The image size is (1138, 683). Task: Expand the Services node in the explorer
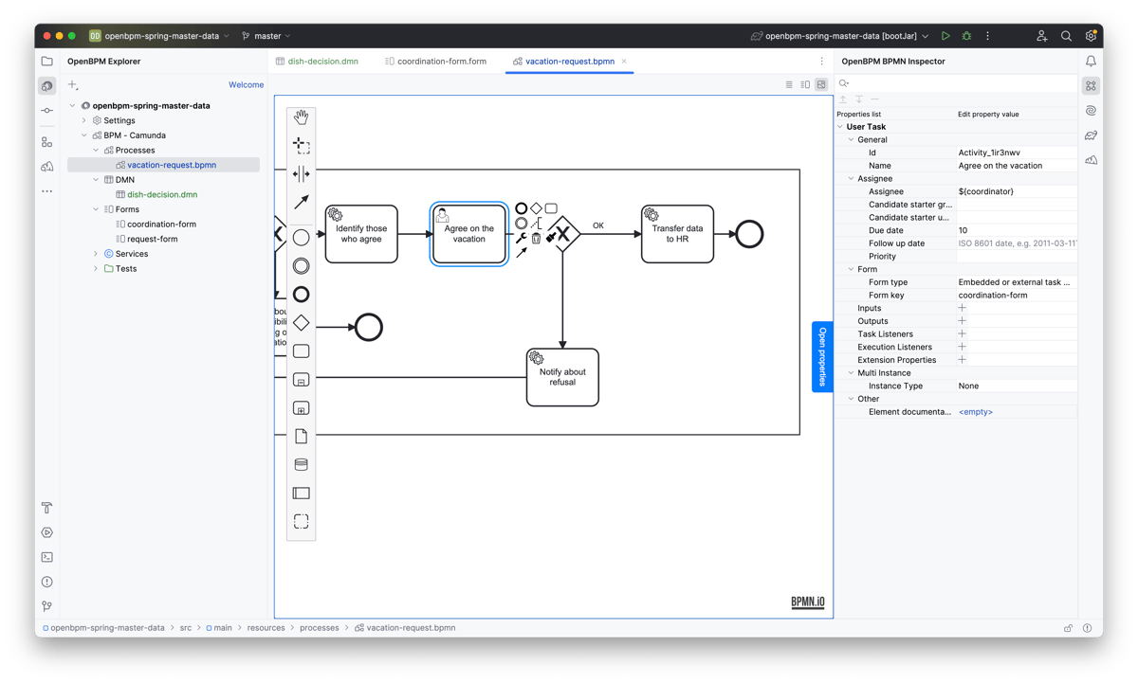click(x=96, y=254)
